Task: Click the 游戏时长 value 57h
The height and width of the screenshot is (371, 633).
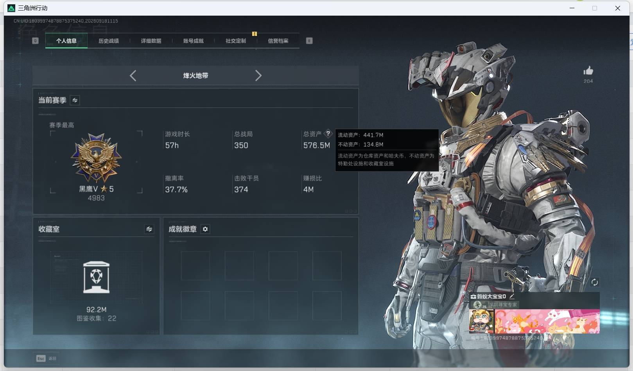Action: pos(172,145)
